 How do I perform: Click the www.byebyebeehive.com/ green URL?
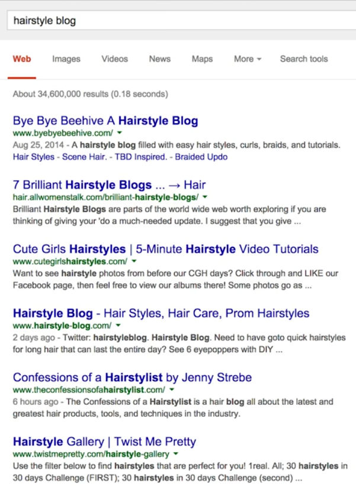(x=63, y=133)
